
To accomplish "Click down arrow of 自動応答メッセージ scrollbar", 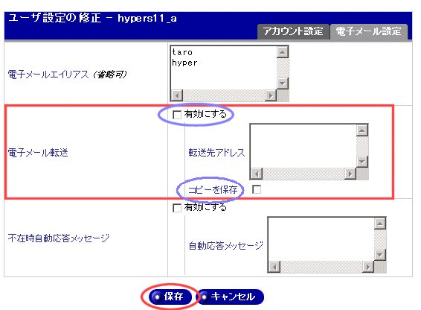I will click(380, 255).
